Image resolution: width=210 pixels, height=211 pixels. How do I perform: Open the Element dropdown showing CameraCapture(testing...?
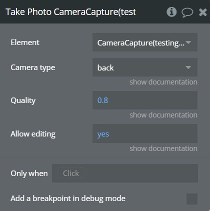tap(145, 42)
